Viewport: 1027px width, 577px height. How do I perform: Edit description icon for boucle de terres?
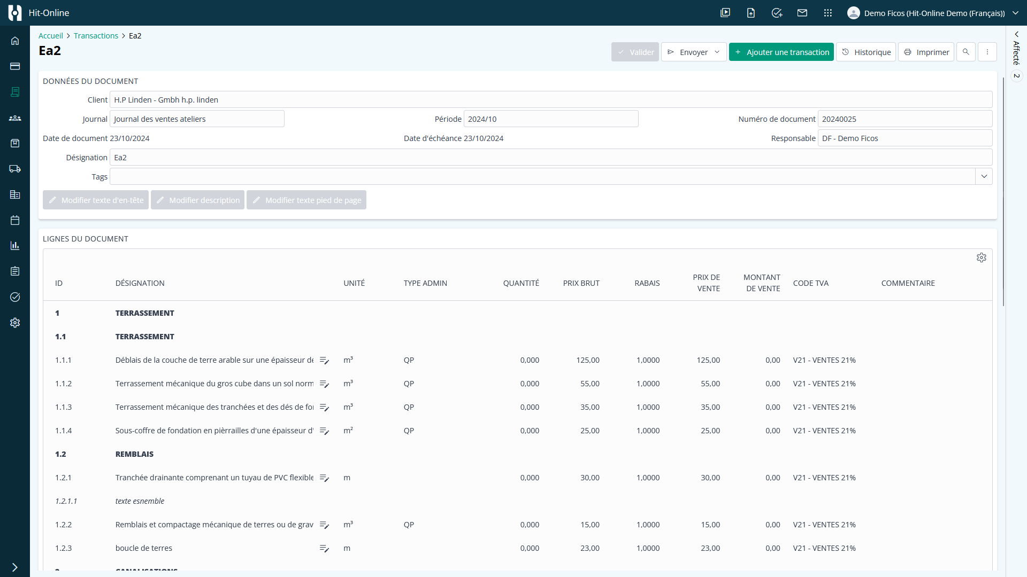tap(324, 548)
